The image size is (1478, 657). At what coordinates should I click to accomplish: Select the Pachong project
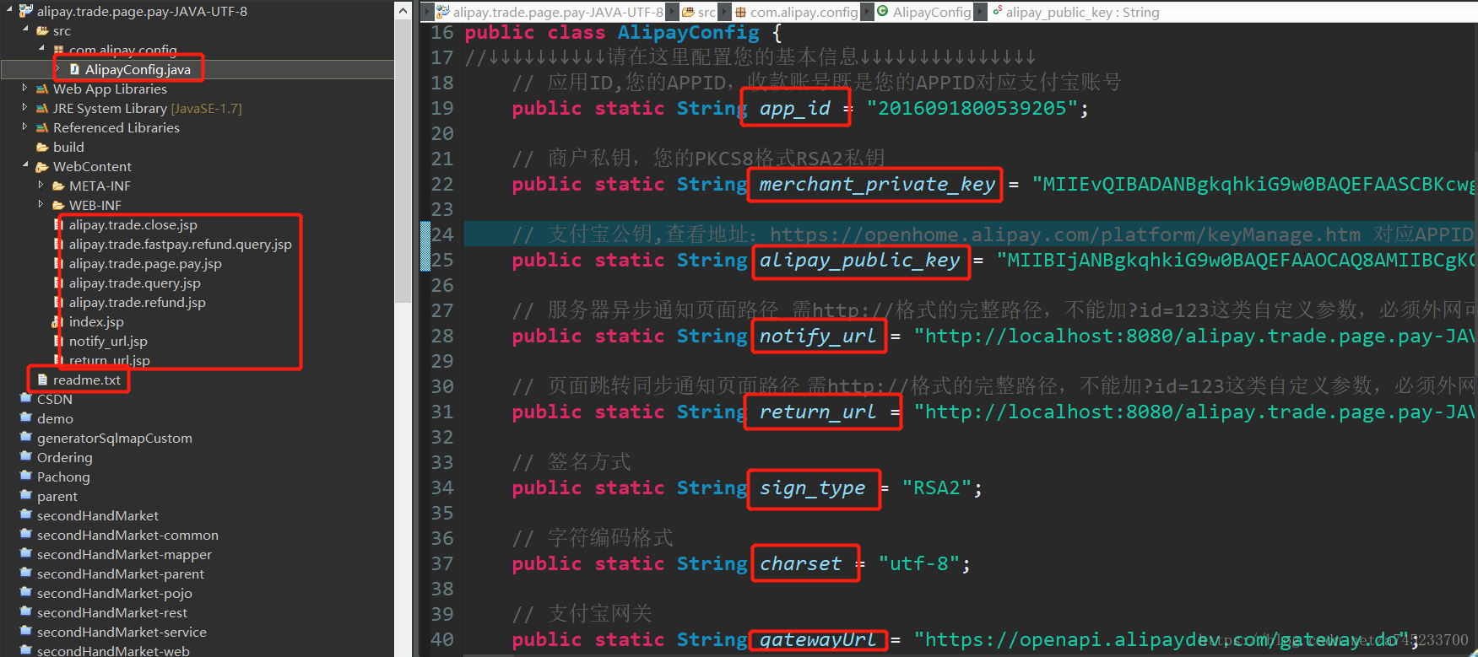(x=63, y=477)
